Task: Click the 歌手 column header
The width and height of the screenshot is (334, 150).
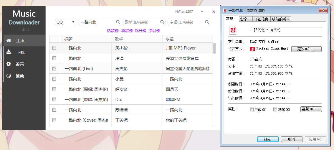Action: point(137,39)
